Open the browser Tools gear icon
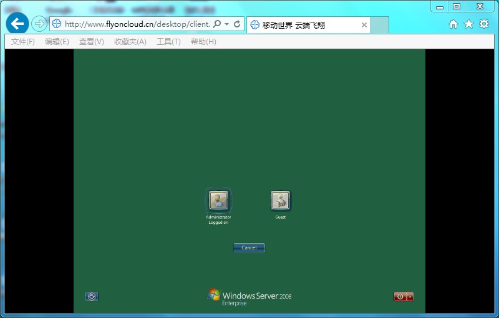The image size is (499, 318). click(483, 24)
